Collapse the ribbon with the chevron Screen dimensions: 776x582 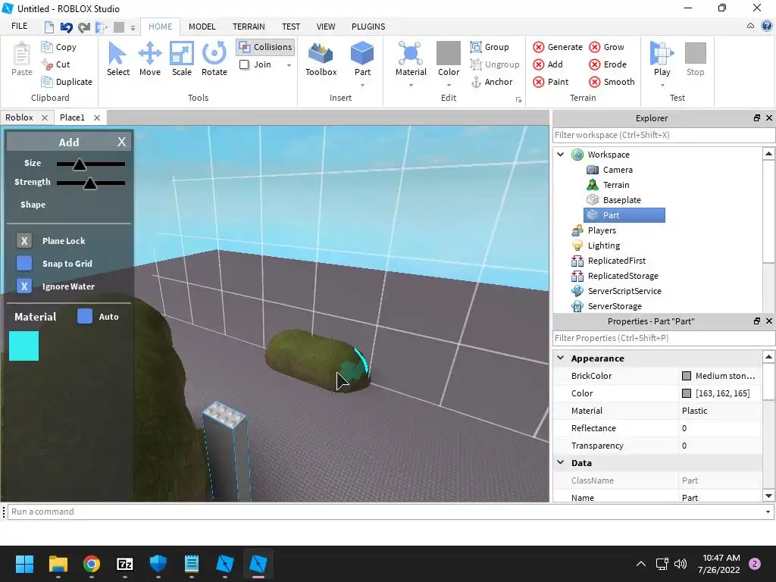click(750, 26)
